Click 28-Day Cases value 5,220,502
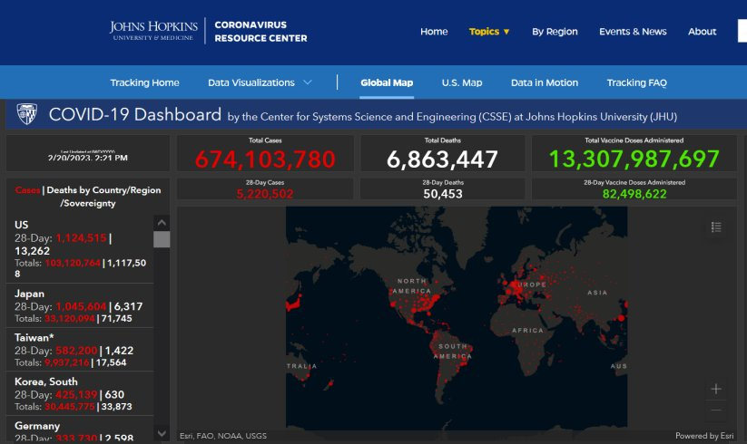Viewport: 747px width, 444px height. [x=265, y=194]
